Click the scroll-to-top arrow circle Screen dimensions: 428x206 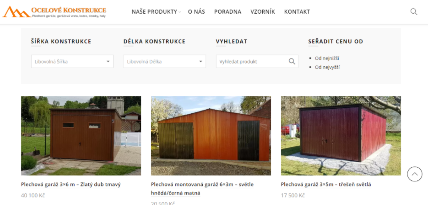point(414,174)
